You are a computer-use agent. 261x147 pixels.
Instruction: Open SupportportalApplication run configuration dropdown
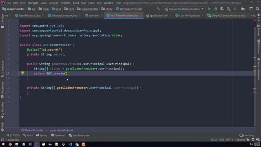tap(184, 9)
